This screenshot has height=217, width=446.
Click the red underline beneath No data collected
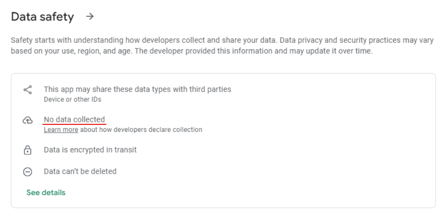[x=74, y=124]
